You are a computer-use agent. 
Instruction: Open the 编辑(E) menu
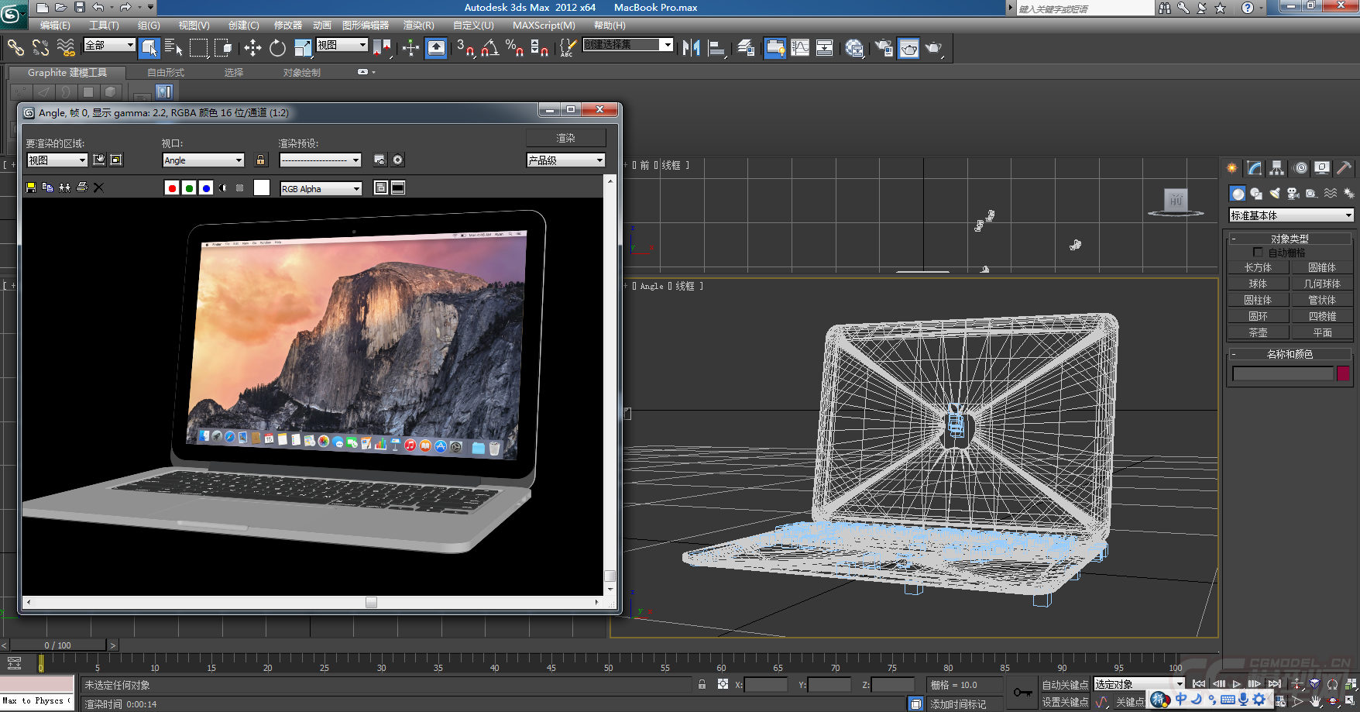tap(55, 26)
